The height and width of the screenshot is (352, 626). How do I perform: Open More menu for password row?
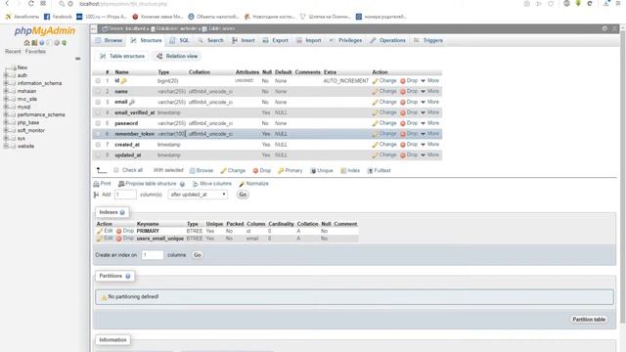tap(430, 123)
